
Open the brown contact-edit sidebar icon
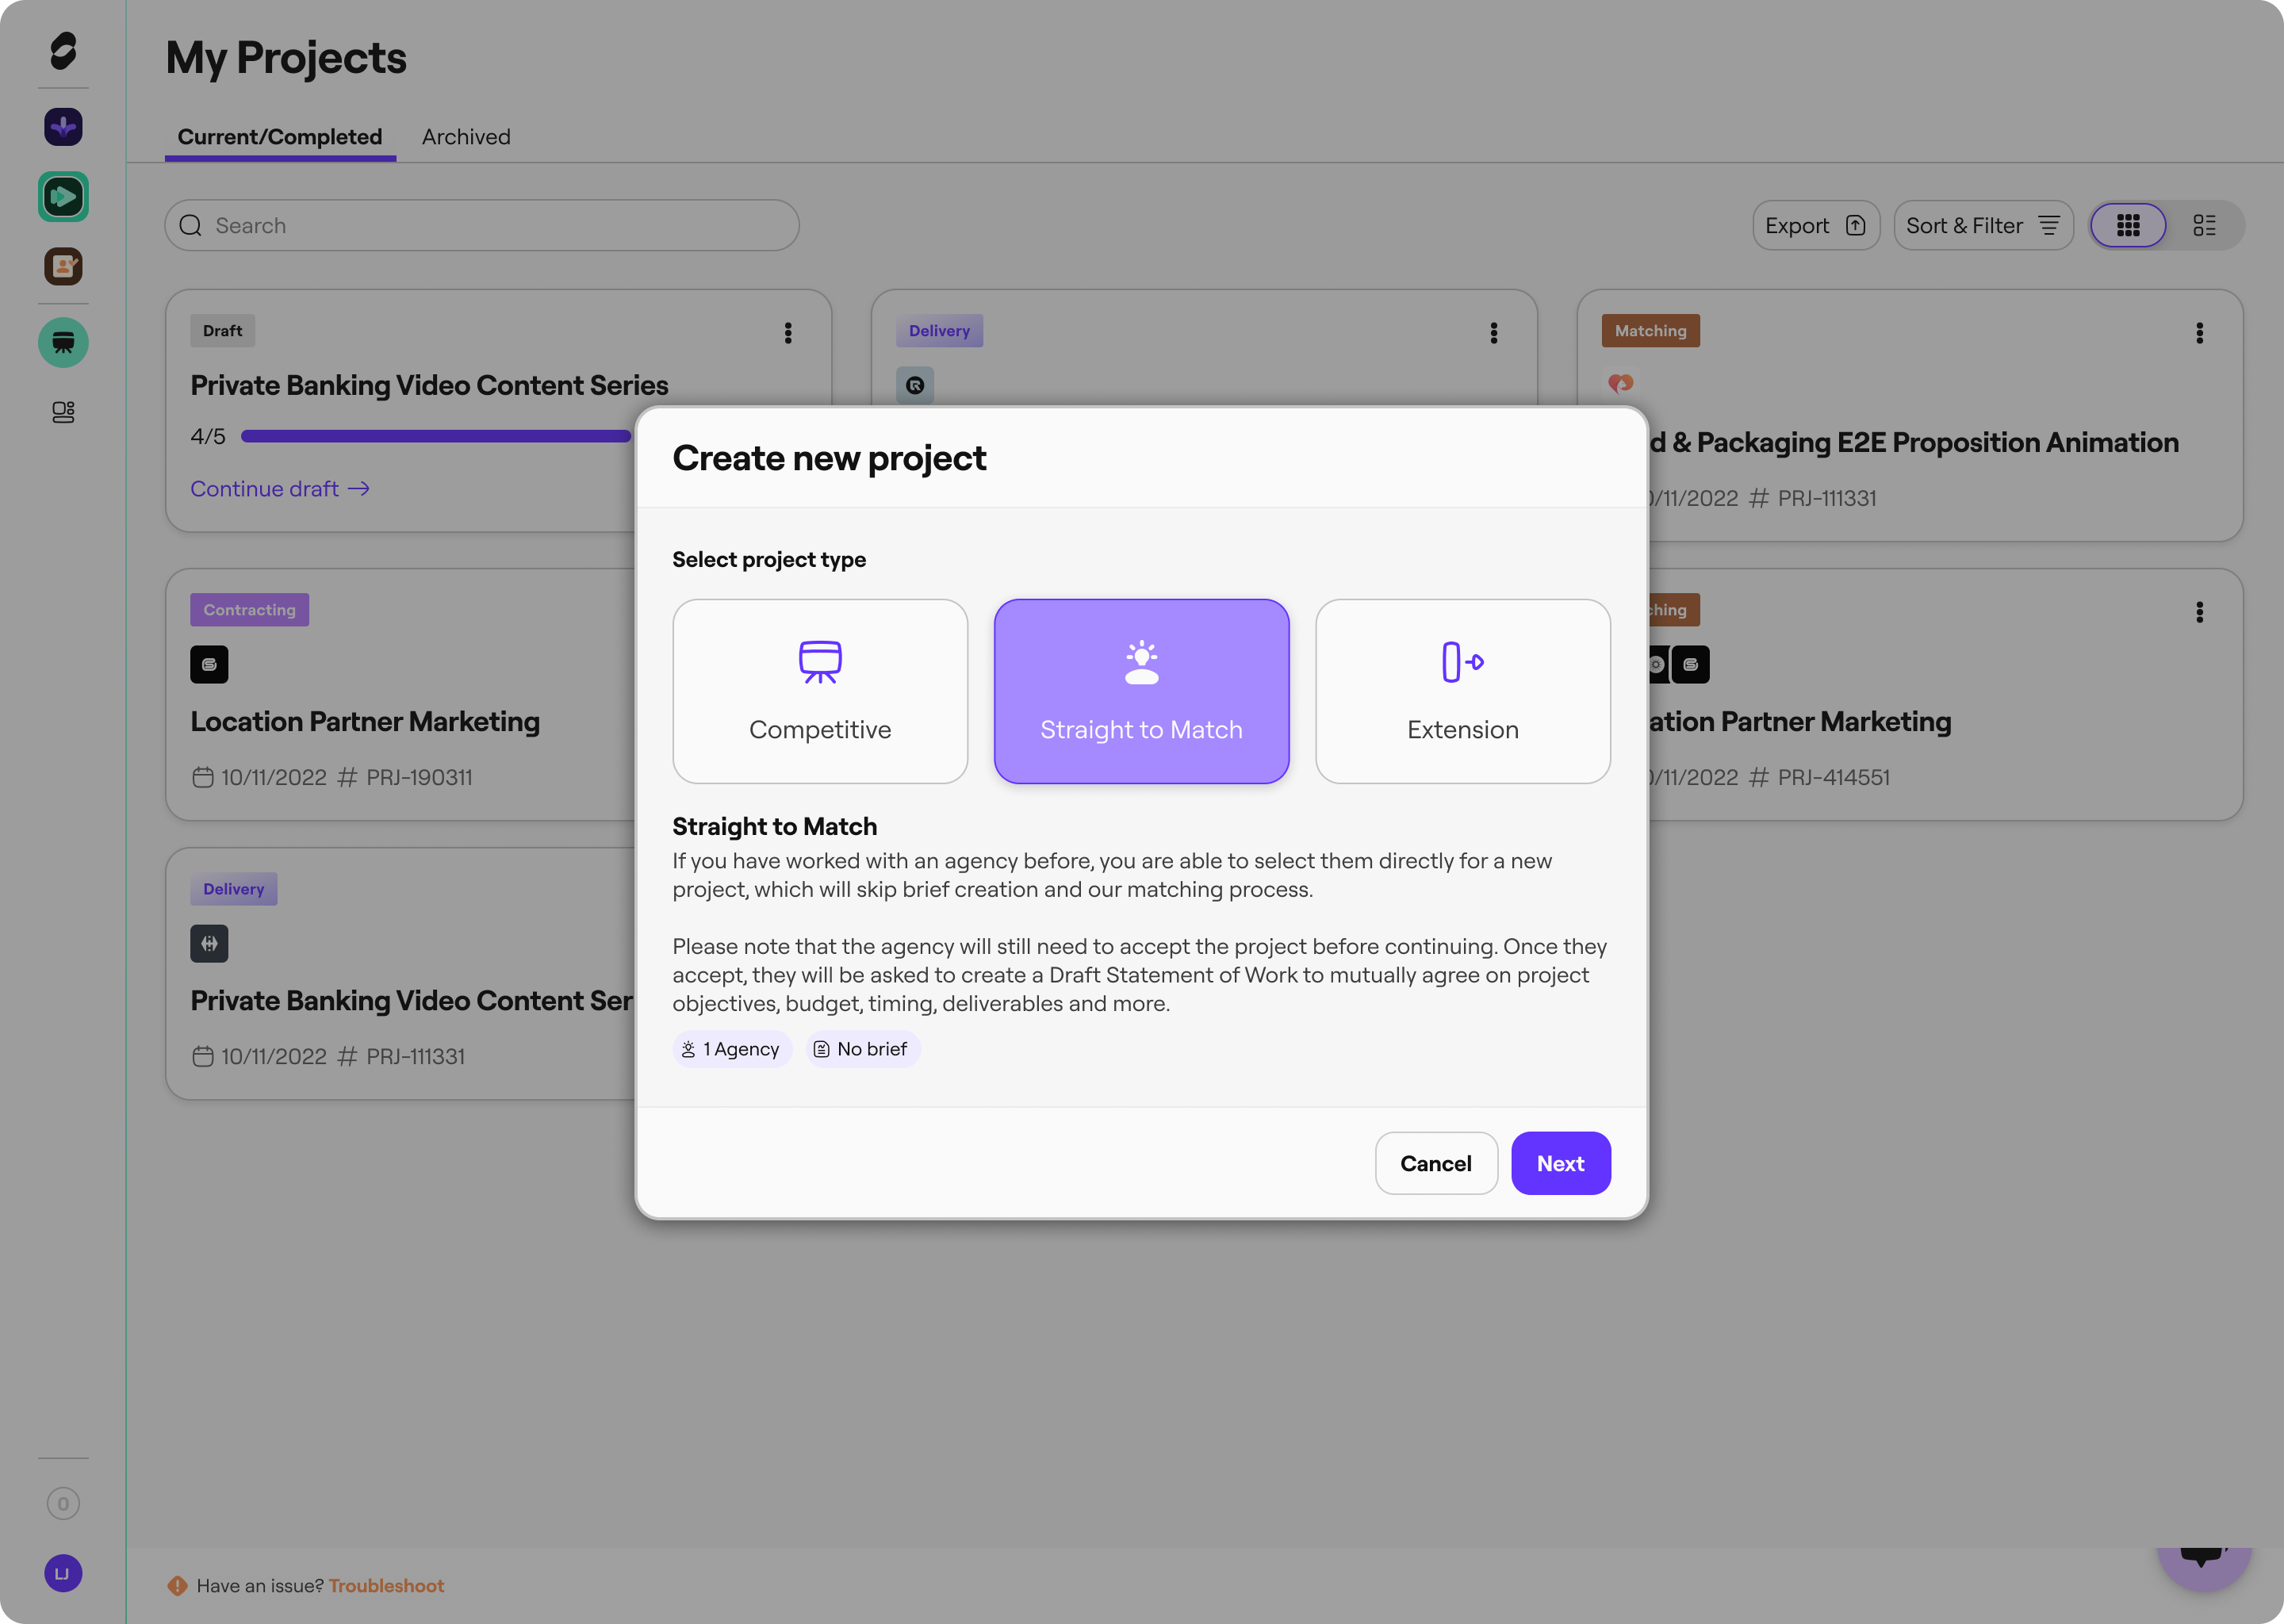pyautogui.click(x=63, y=266)
